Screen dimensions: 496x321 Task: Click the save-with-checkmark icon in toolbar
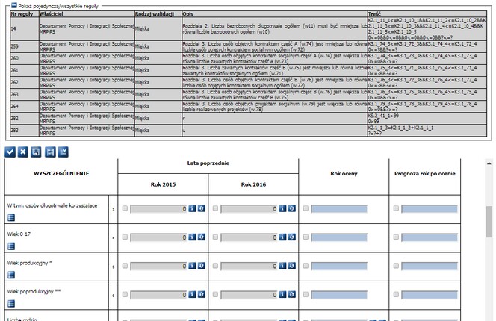(63, 152)
